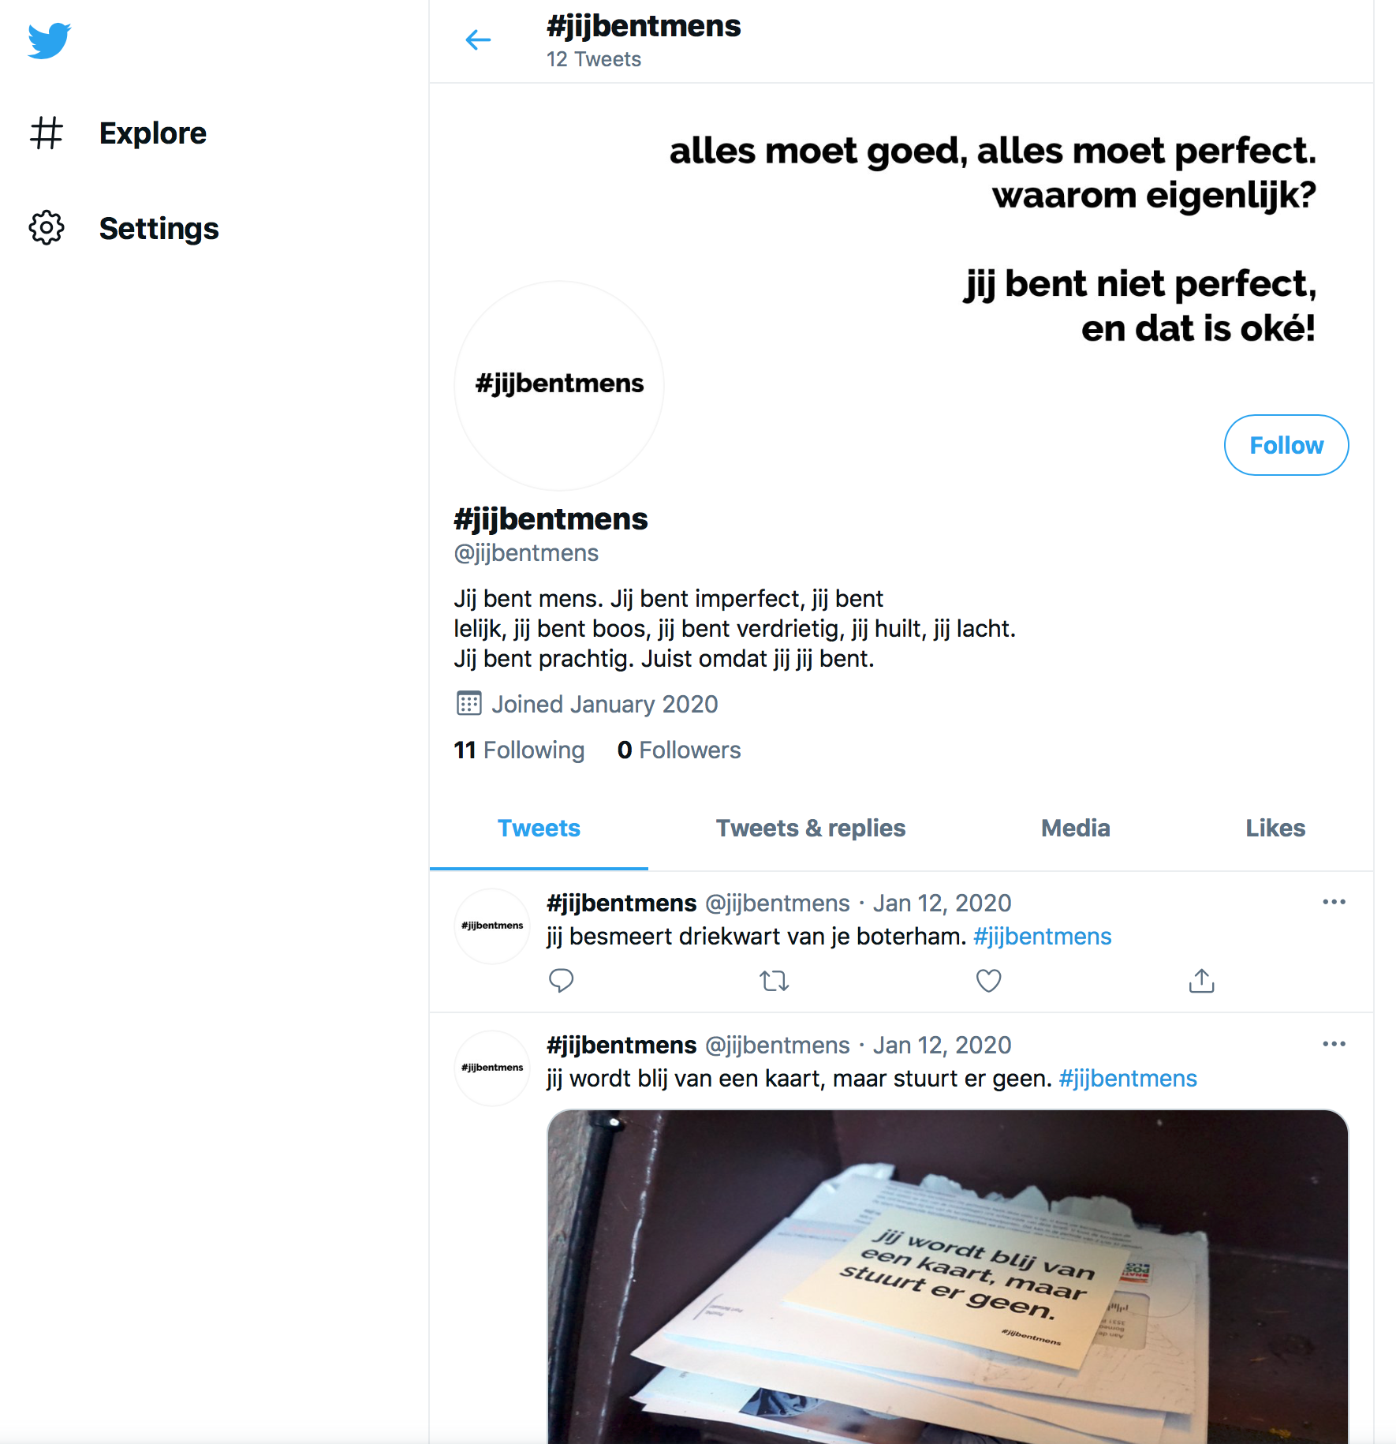View the 11 Following list
The width and height of the screenshot is (1396, 1444).
click(x=519, y=750)
